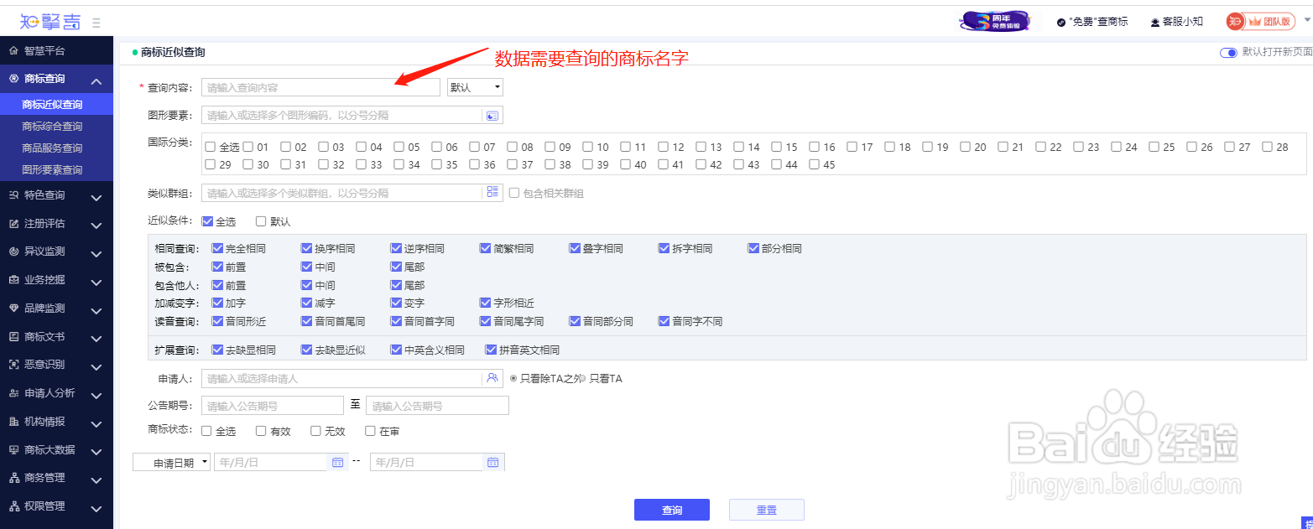Check the 全选 international class checkbox
Screen dimensions: 1313x529
click(x=209, y=147)
